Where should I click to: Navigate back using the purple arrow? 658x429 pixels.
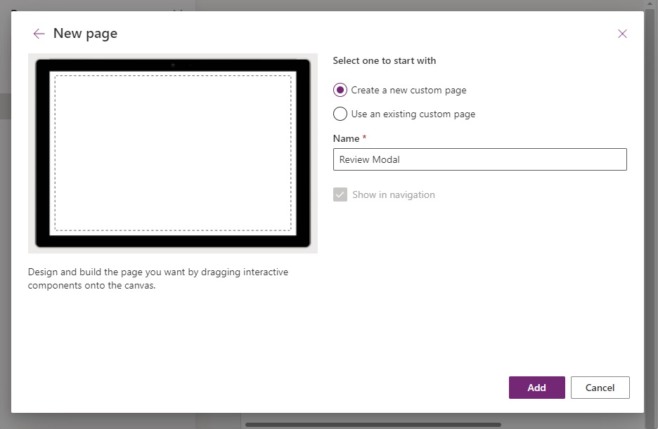(39, 33)
